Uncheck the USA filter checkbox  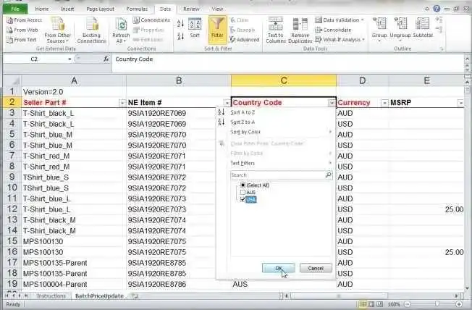(243, 199)
